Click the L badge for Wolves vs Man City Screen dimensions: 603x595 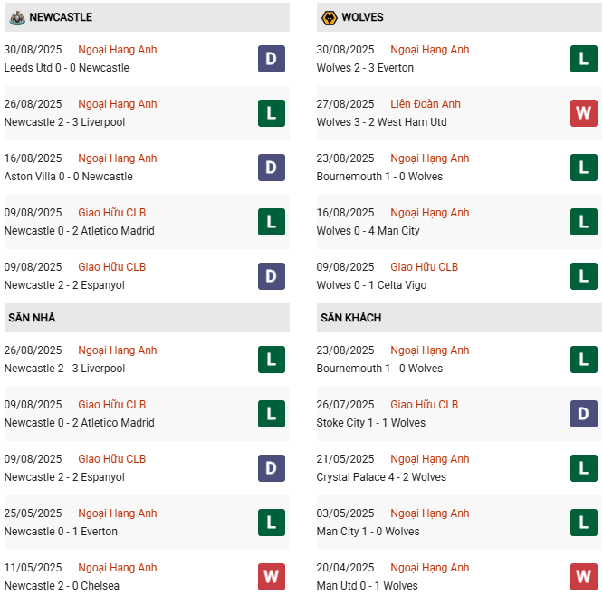584,222
